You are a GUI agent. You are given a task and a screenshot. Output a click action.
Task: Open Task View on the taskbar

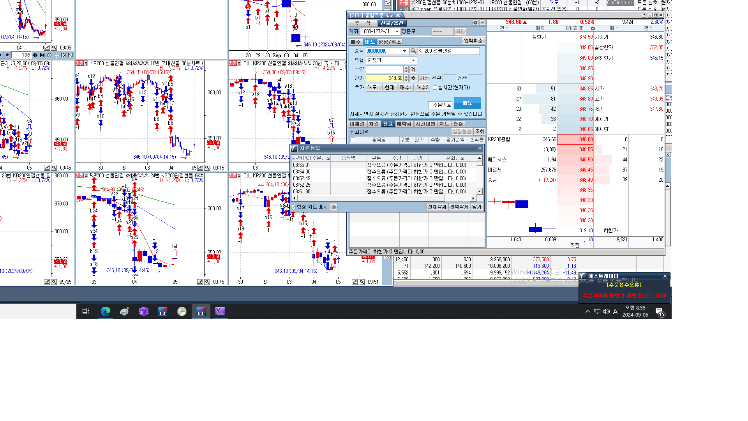(x=86, y=311)
